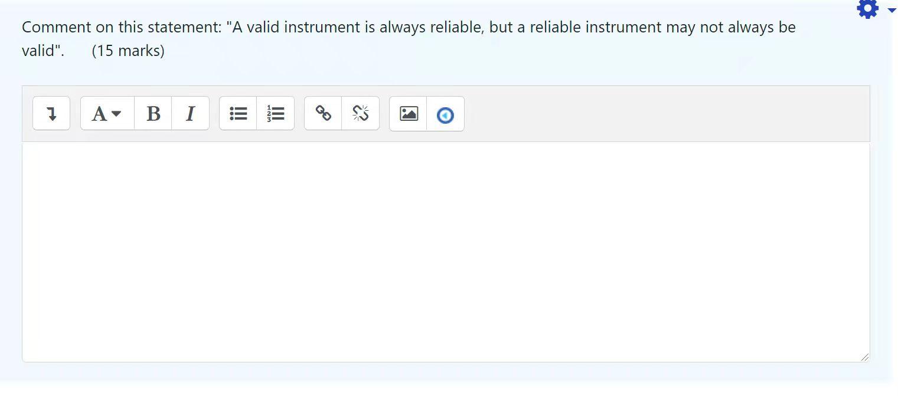898x396 pixels.
Task: Open the insert image dialog
Action: coord(408,113)
